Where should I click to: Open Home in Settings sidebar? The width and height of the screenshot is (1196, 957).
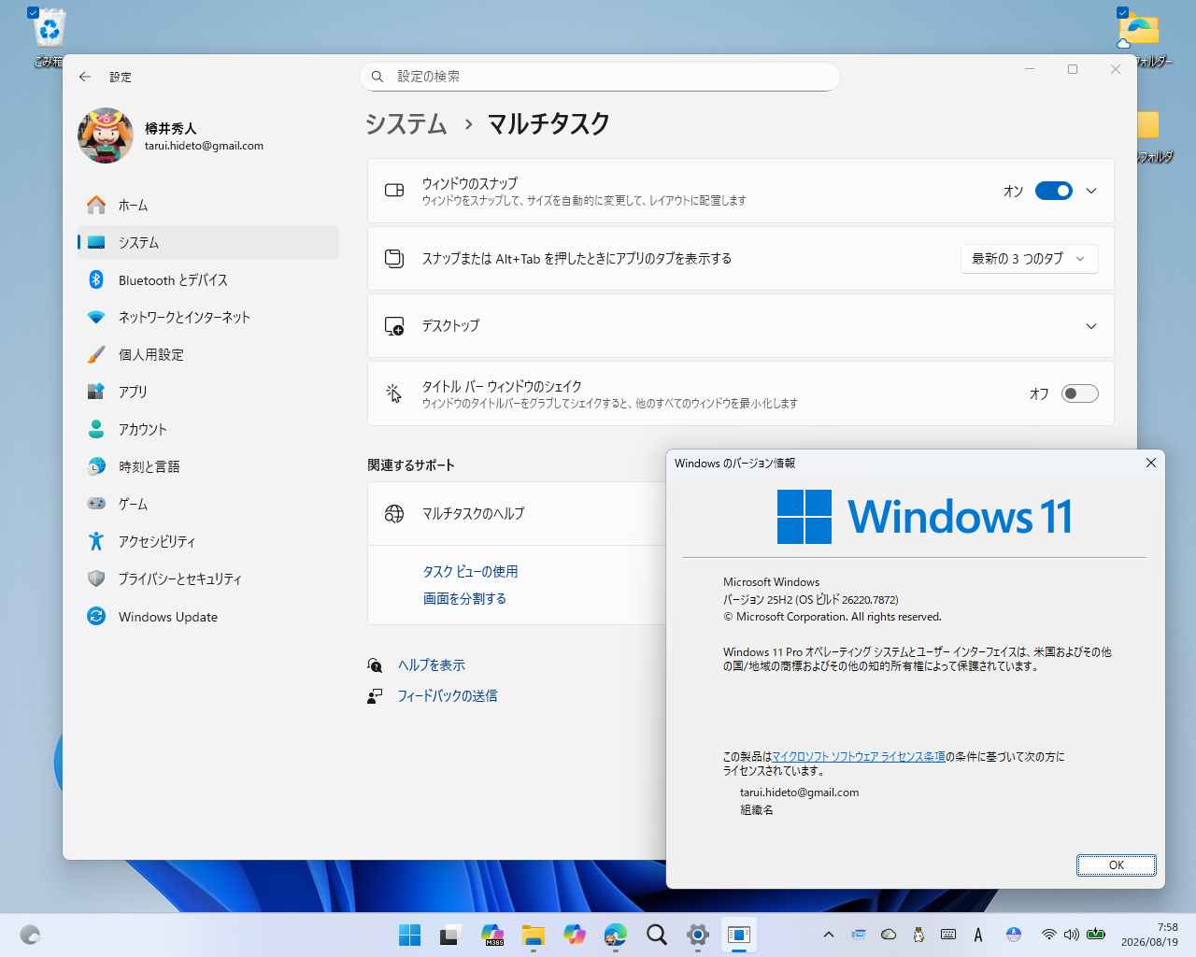[207, 205]
